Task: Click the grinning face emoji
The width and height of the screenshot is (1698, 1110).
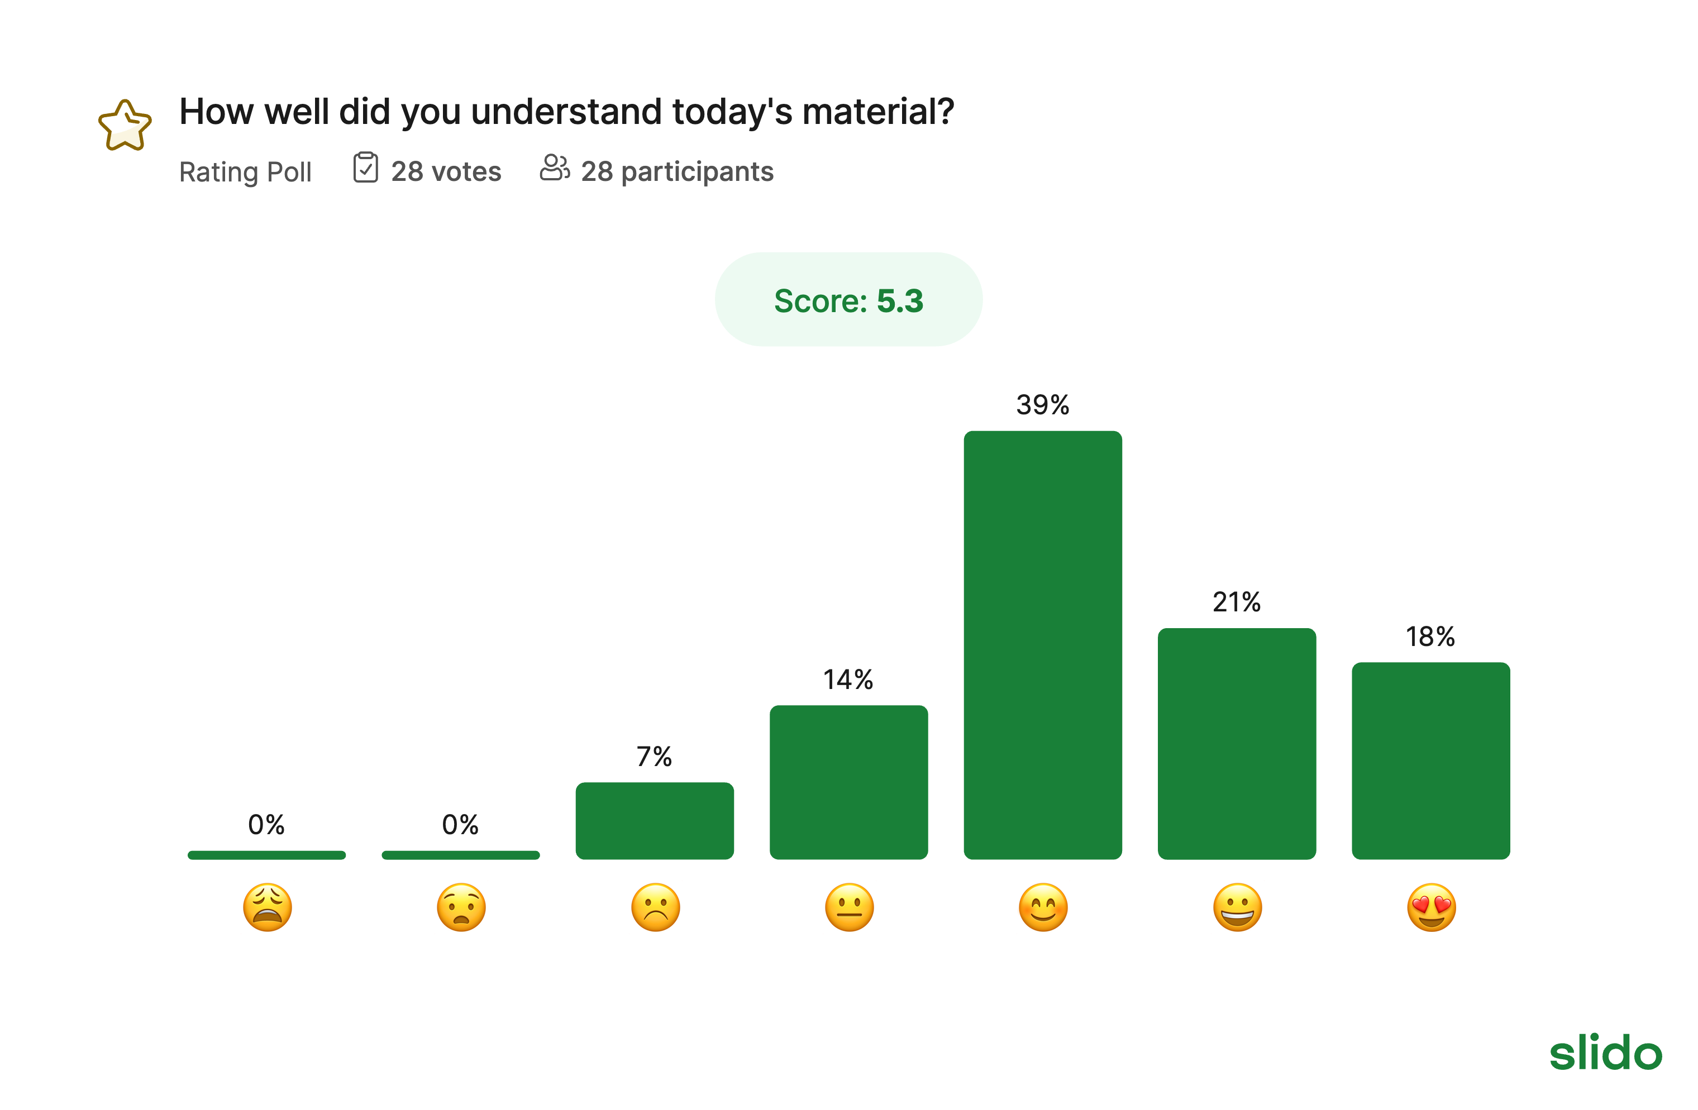Action: 1237,907
